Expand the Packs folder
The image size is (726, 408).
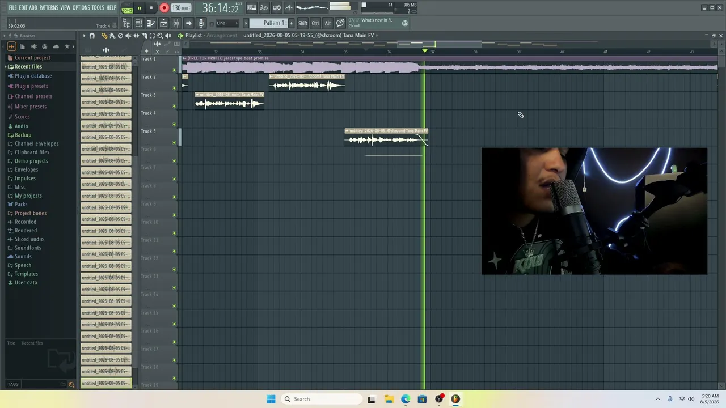point(21,204)
